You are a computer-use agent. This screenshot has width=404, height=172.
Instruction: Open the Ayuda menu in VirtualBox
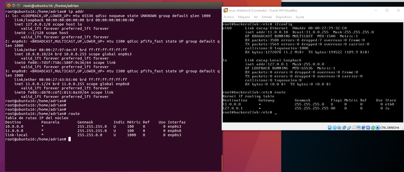tap(300, 17)
